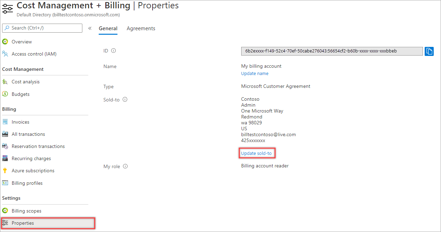Open the Invoices page
The height and width of the screenshot is (232, 441).
point(21,122)
